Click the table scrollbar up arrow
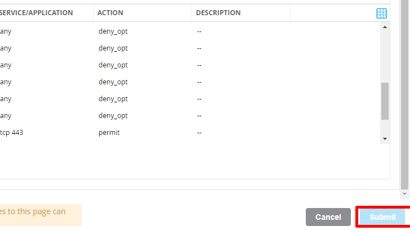 (385, 26)
